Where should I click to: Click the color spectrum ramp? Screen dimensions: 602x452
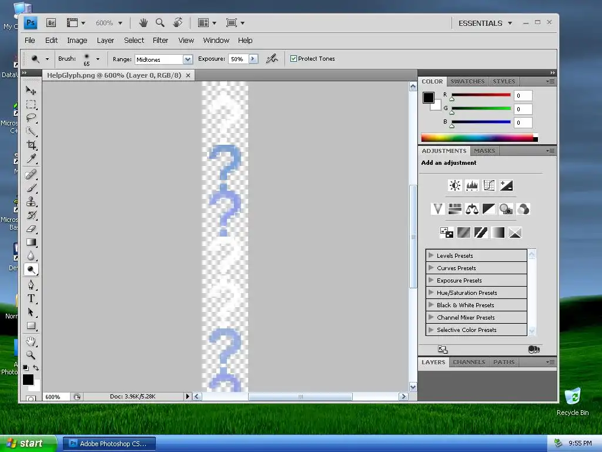click(x=479, y=138)
